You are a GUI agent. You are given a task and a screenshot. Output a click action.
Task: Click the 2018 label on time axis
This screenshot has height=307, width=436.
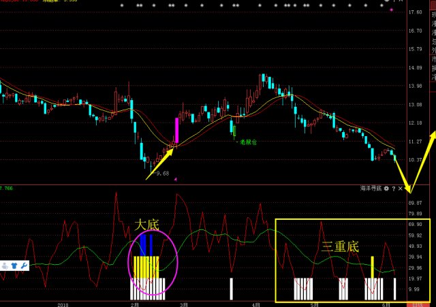pyautogui.click(x=65, y=304)
